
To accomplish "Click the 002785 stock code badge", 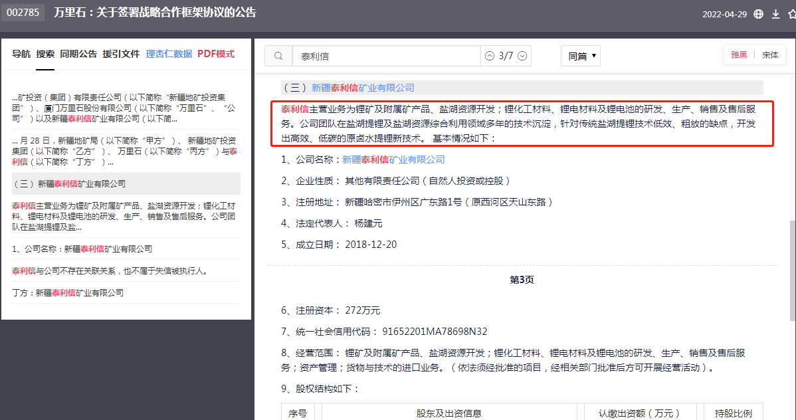I will (x=23, y=13).
